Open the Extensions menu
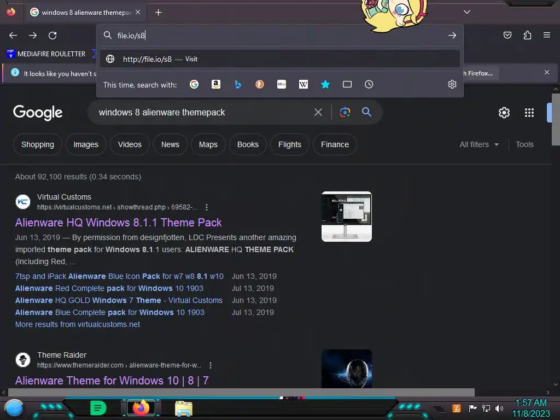The width and height of the screenshot is (560, 420). point(527,35)
